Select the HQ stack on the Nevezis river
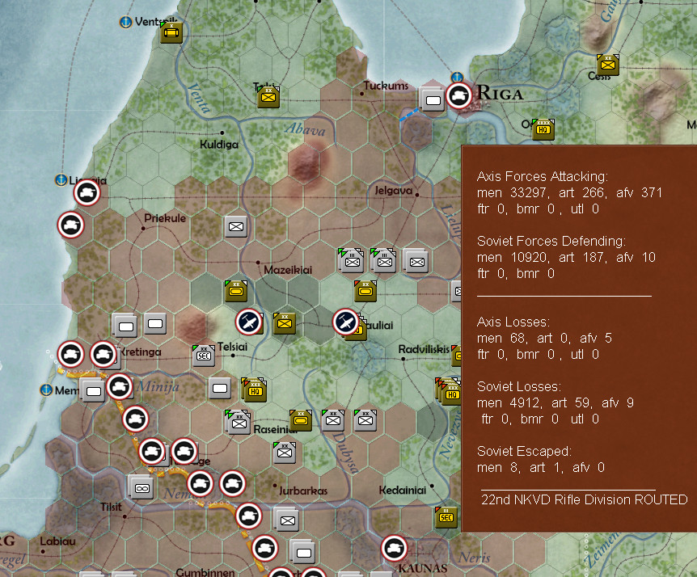This screenshot has width=697, height=577. point(450,392)
